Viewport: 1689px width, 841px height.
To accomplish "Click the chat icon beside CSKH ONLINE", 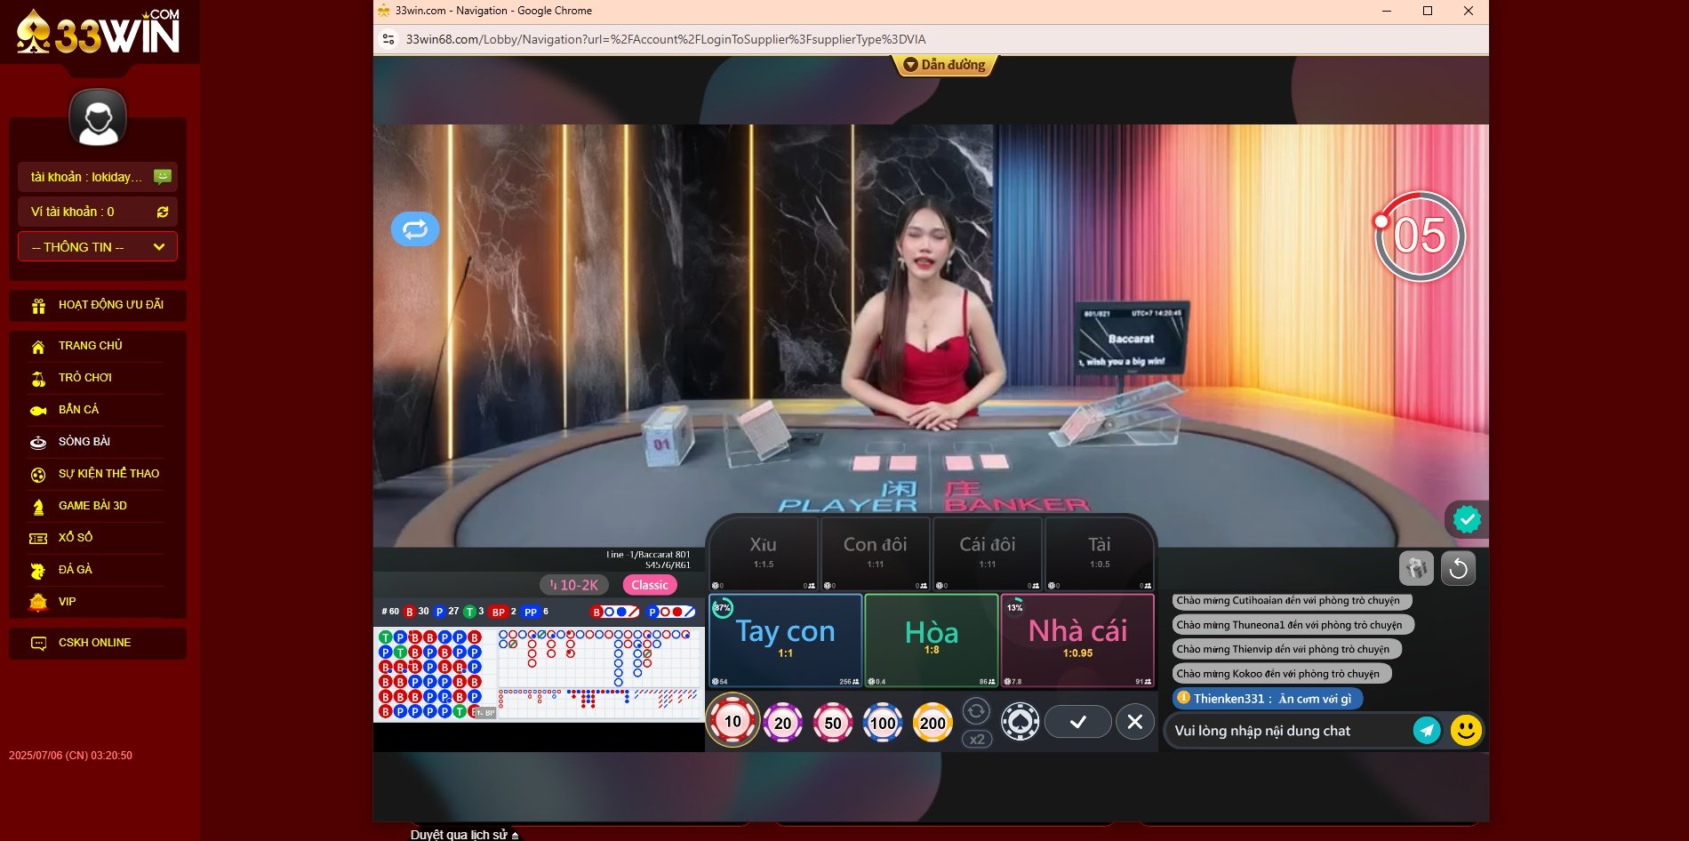I will point(38,644).
